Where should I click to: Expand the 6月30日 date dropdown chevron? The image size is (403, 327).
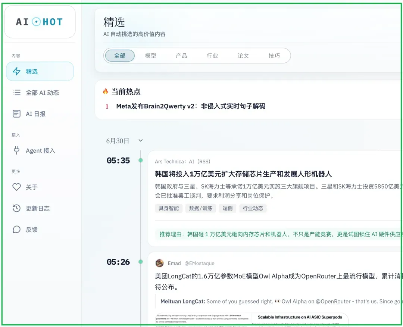coord(141,141)
